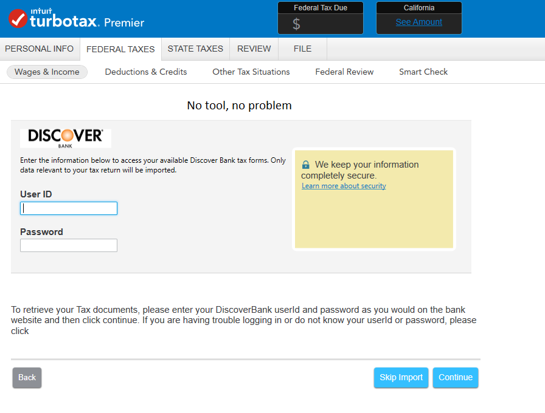The height and width of the screenshot is (413, 545).
Task: Focus the User ID input field
Action: 69,208
